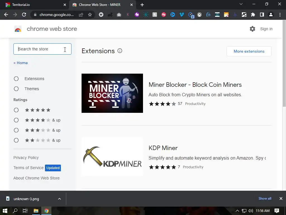Open File Explorer from the taskbar
This screenshot has height=215, width=286.
click(36, 211)
